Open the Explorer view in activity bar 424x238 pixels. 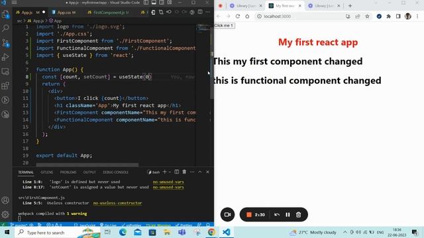click(5, 14)
